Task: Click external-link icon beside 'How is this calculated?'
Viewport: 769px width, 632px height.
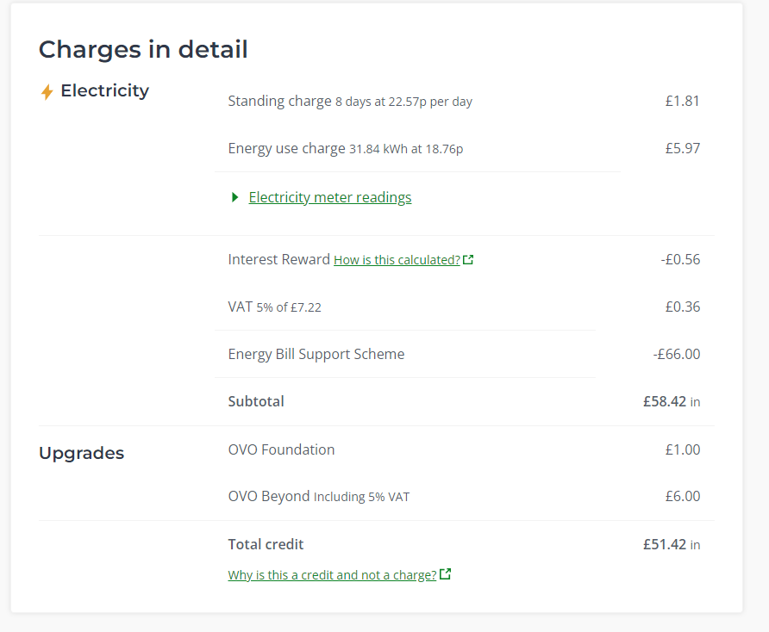Action: (468, 260)
